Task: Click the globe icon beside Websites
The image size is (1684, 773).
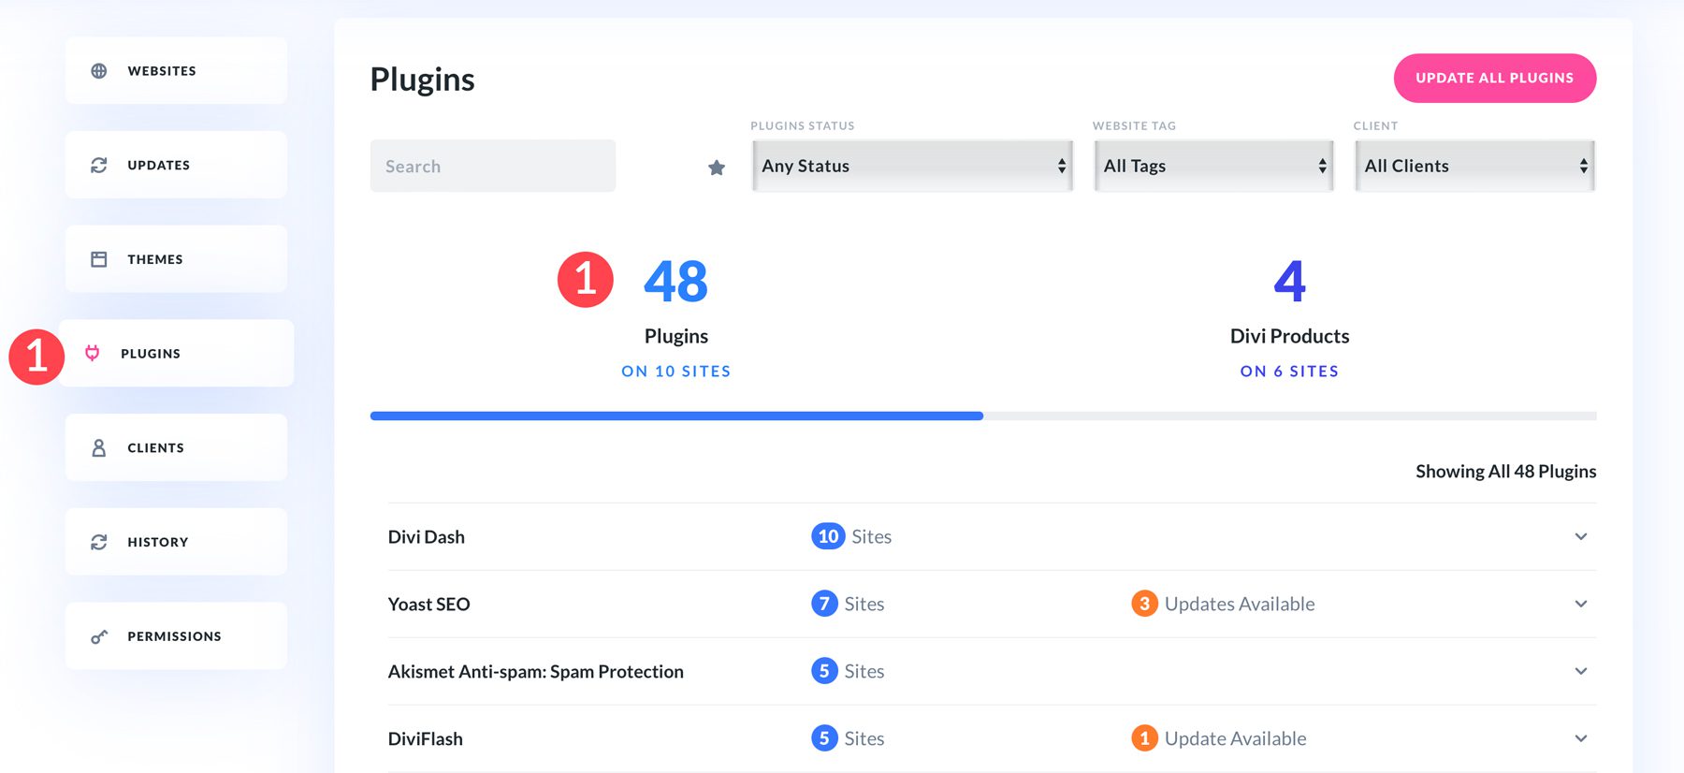Action: (x=99, y=71)
